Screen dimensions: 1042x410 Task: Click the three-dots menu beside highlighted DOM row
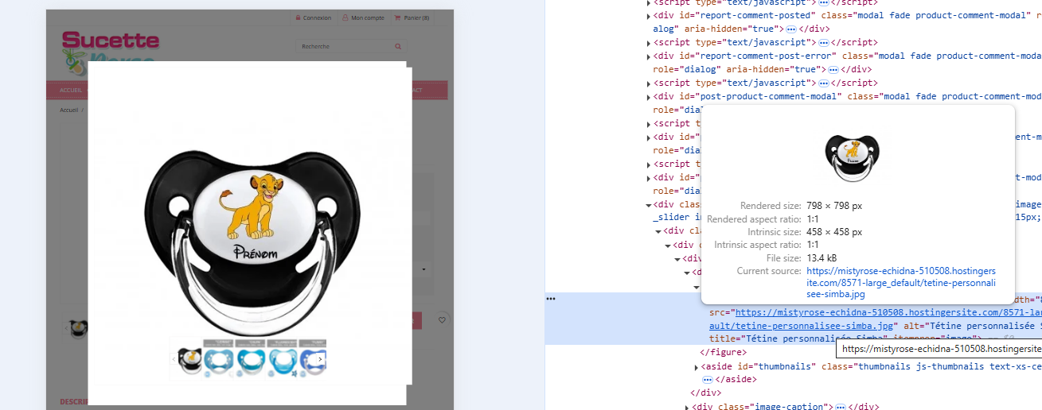550,299
